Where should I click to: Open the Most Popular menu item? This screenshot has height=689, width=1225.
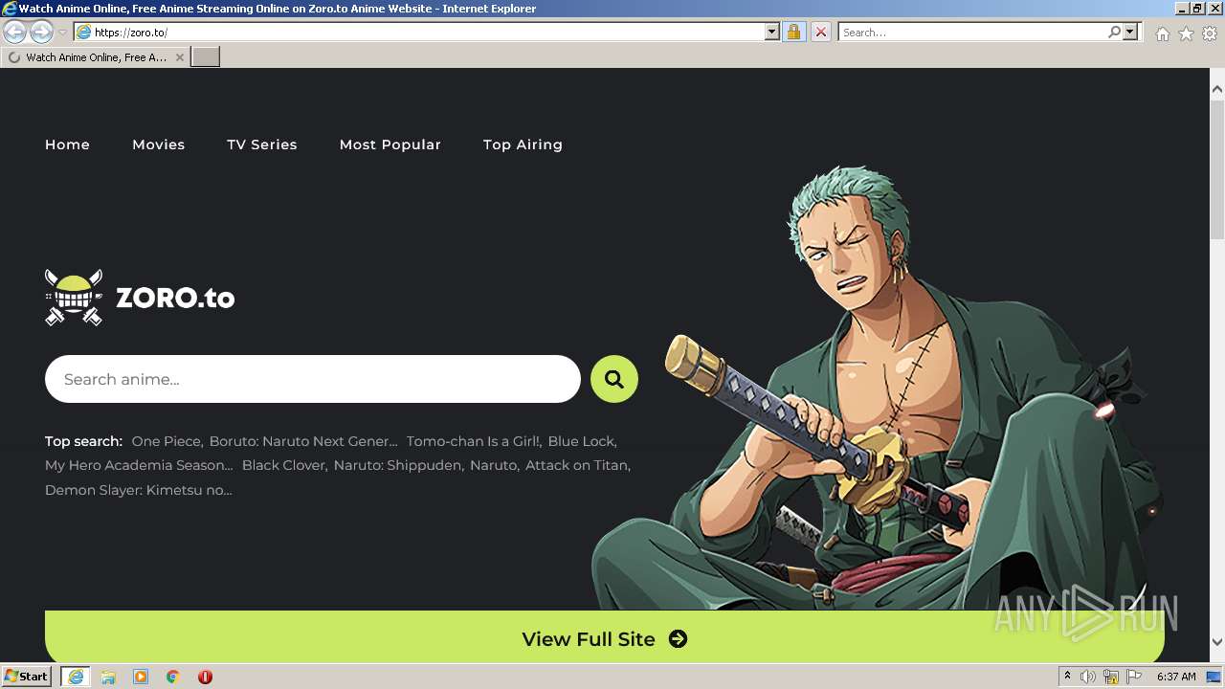[x=390, y=144]
